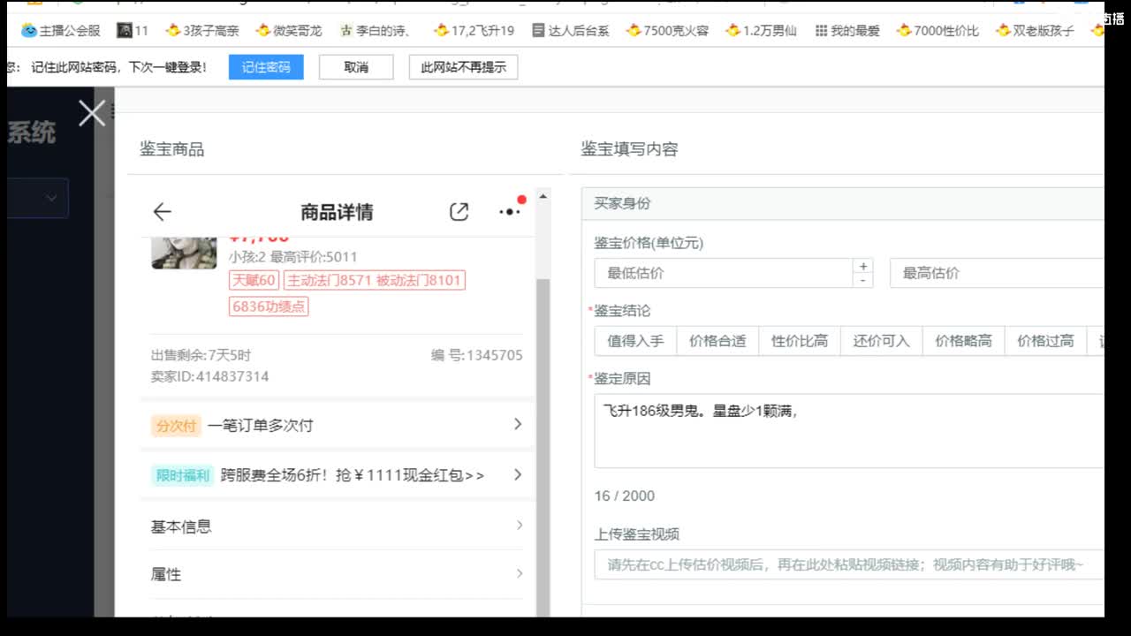Screen dimensions: 1131x636
Task: Select the 还价可入 conclusion option
Action: pyautogui.click(x=882, y=340)
